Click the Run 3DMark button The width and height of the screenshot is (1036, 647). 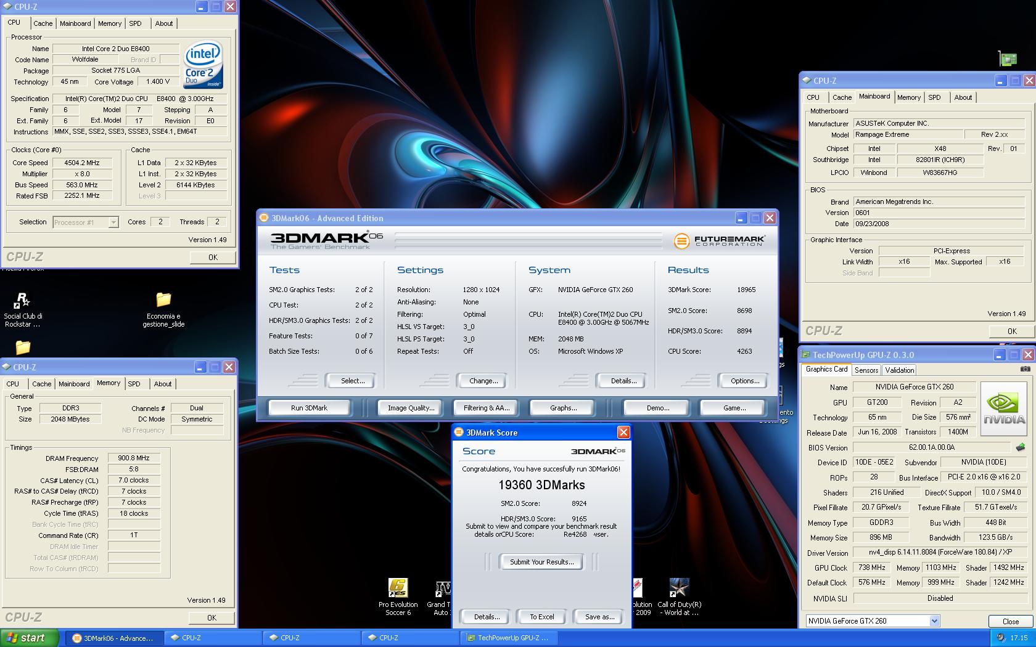pos(309,408)
